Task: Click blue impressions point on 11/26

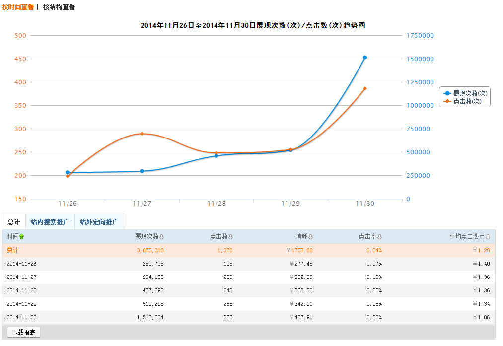Action: [68, 173]
